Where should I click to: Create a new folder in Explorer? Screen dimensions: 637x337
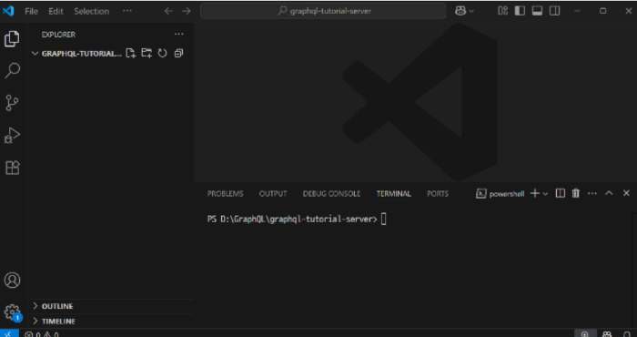tap(147, 53)
